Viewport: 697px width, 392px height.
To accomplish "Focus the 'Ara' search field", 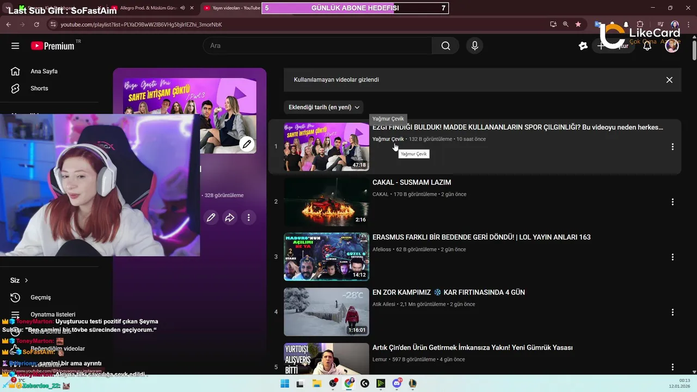I will [x=317, y=46].
